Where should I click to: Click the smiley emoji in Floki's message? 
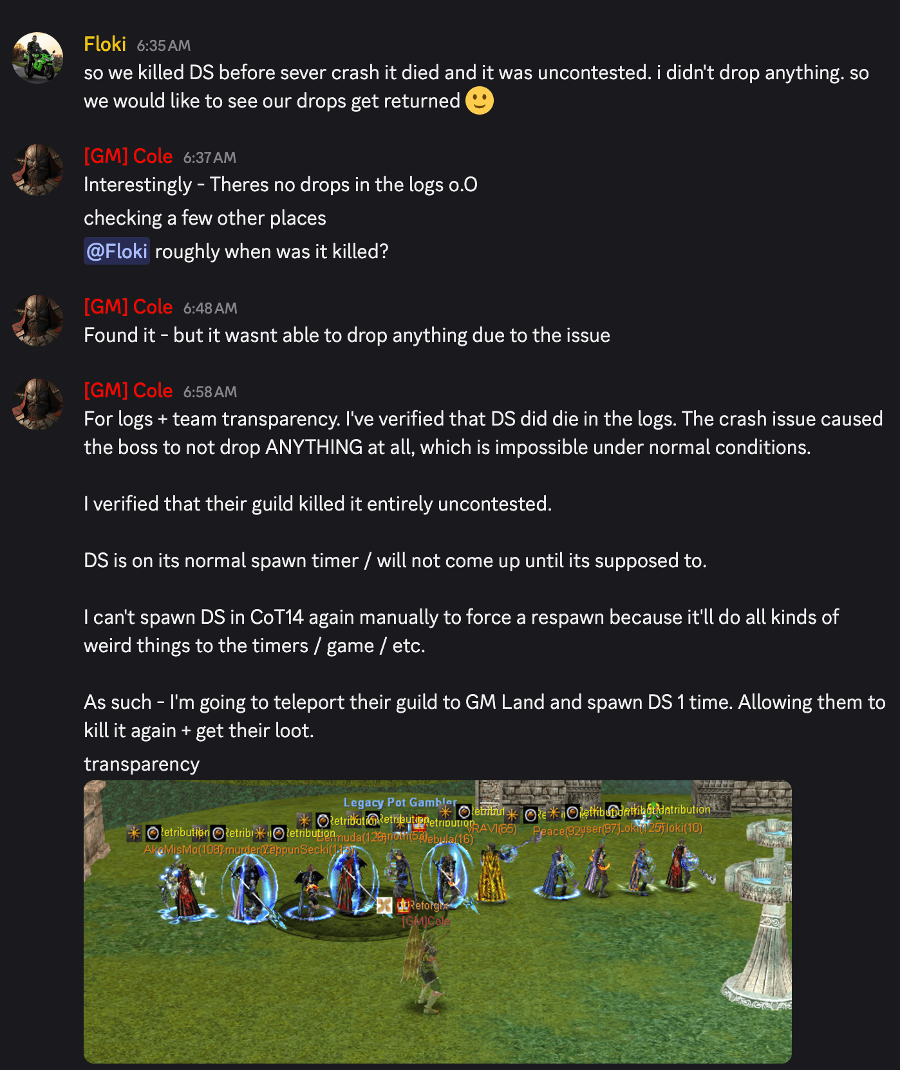coord(480,100)
